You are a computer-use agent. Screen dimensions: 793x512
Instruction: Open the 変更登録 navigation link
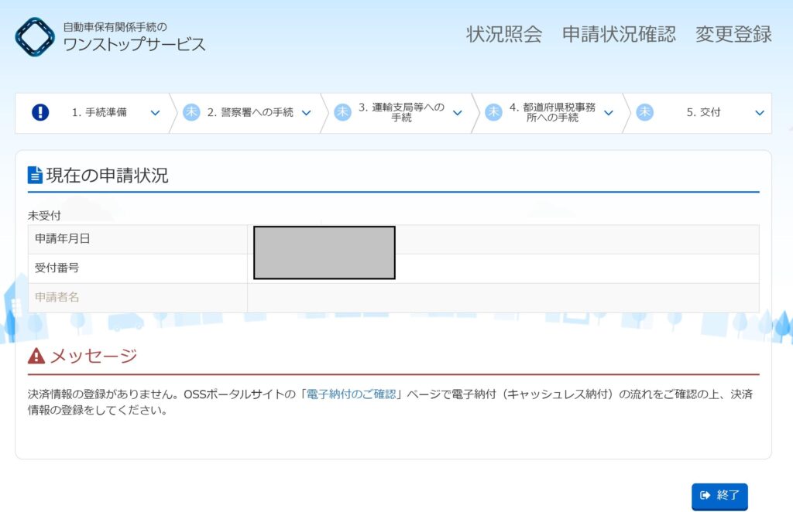point(733,34)
